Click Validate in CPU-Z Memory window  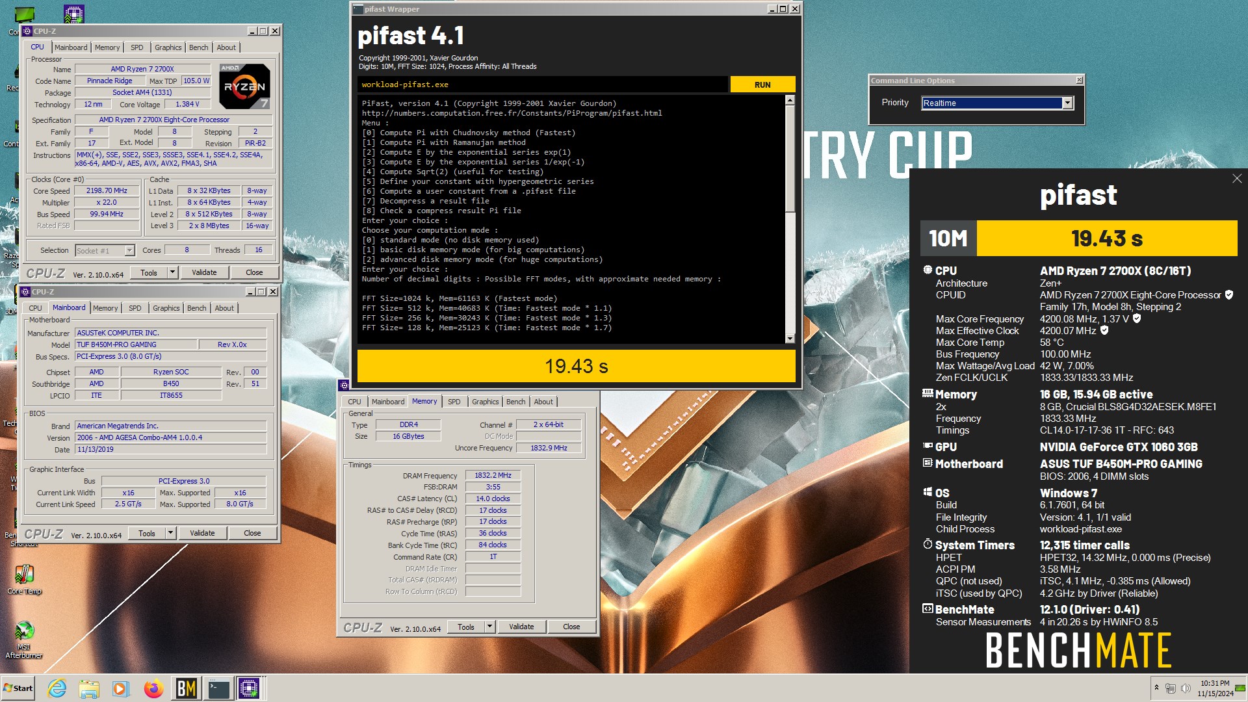[521, 627]
